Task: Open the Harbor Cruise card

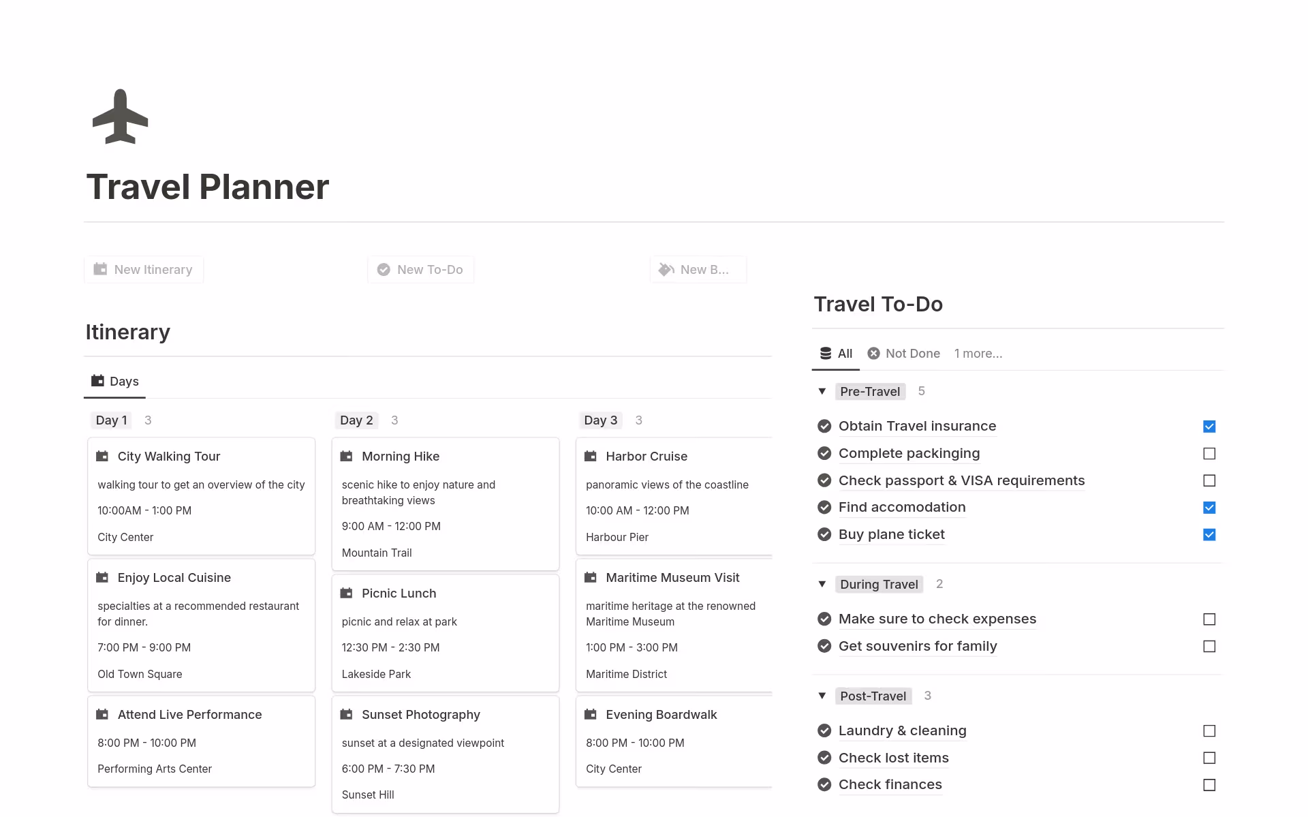Action: [x=646, y=456]
